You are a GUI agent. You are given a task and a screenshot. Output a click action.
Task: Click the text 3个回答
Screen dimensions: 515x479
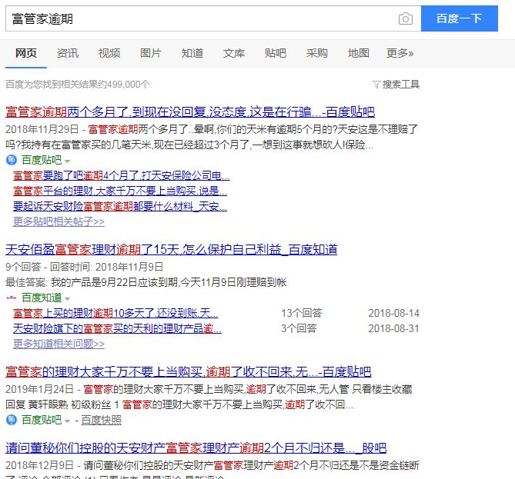pos(299,328)
